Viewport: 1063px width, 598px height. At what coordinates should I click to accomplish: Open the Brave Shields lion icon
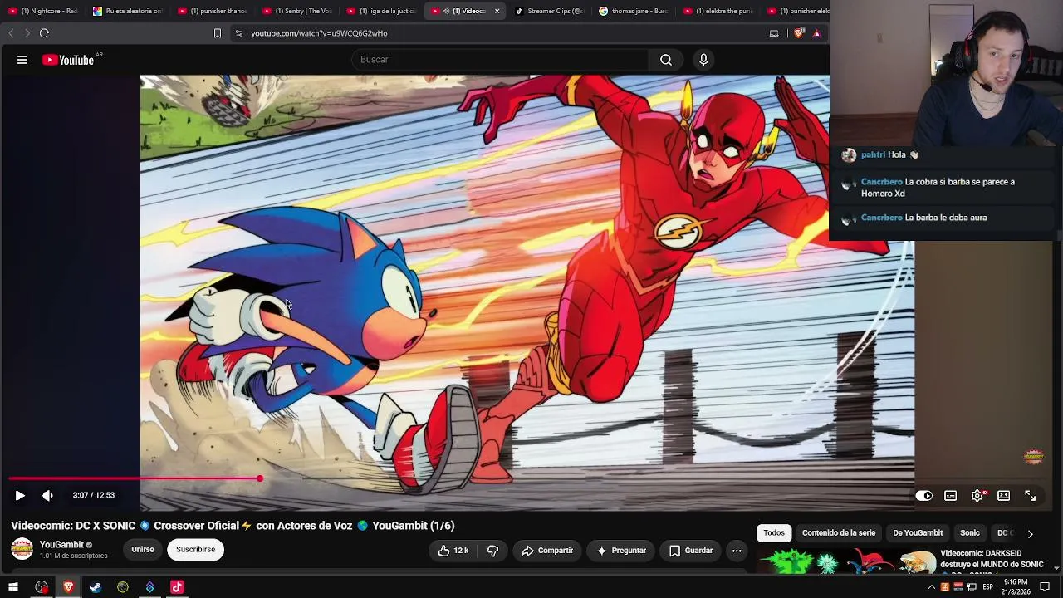coord(799,33)
